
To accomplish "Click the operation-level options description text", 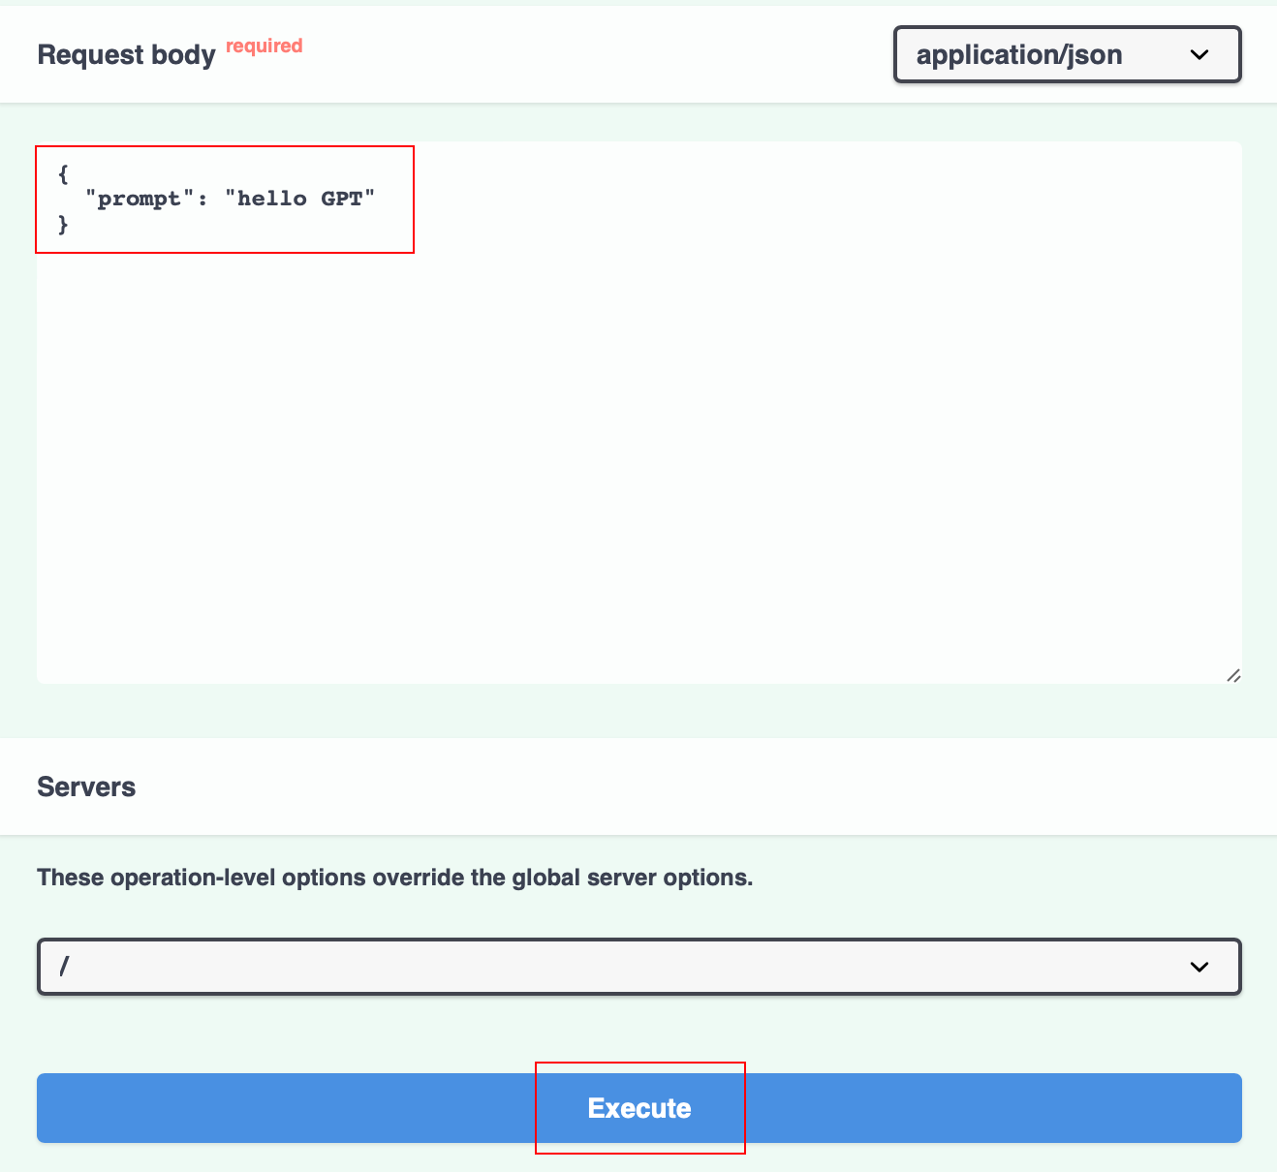I will (394, 878).
